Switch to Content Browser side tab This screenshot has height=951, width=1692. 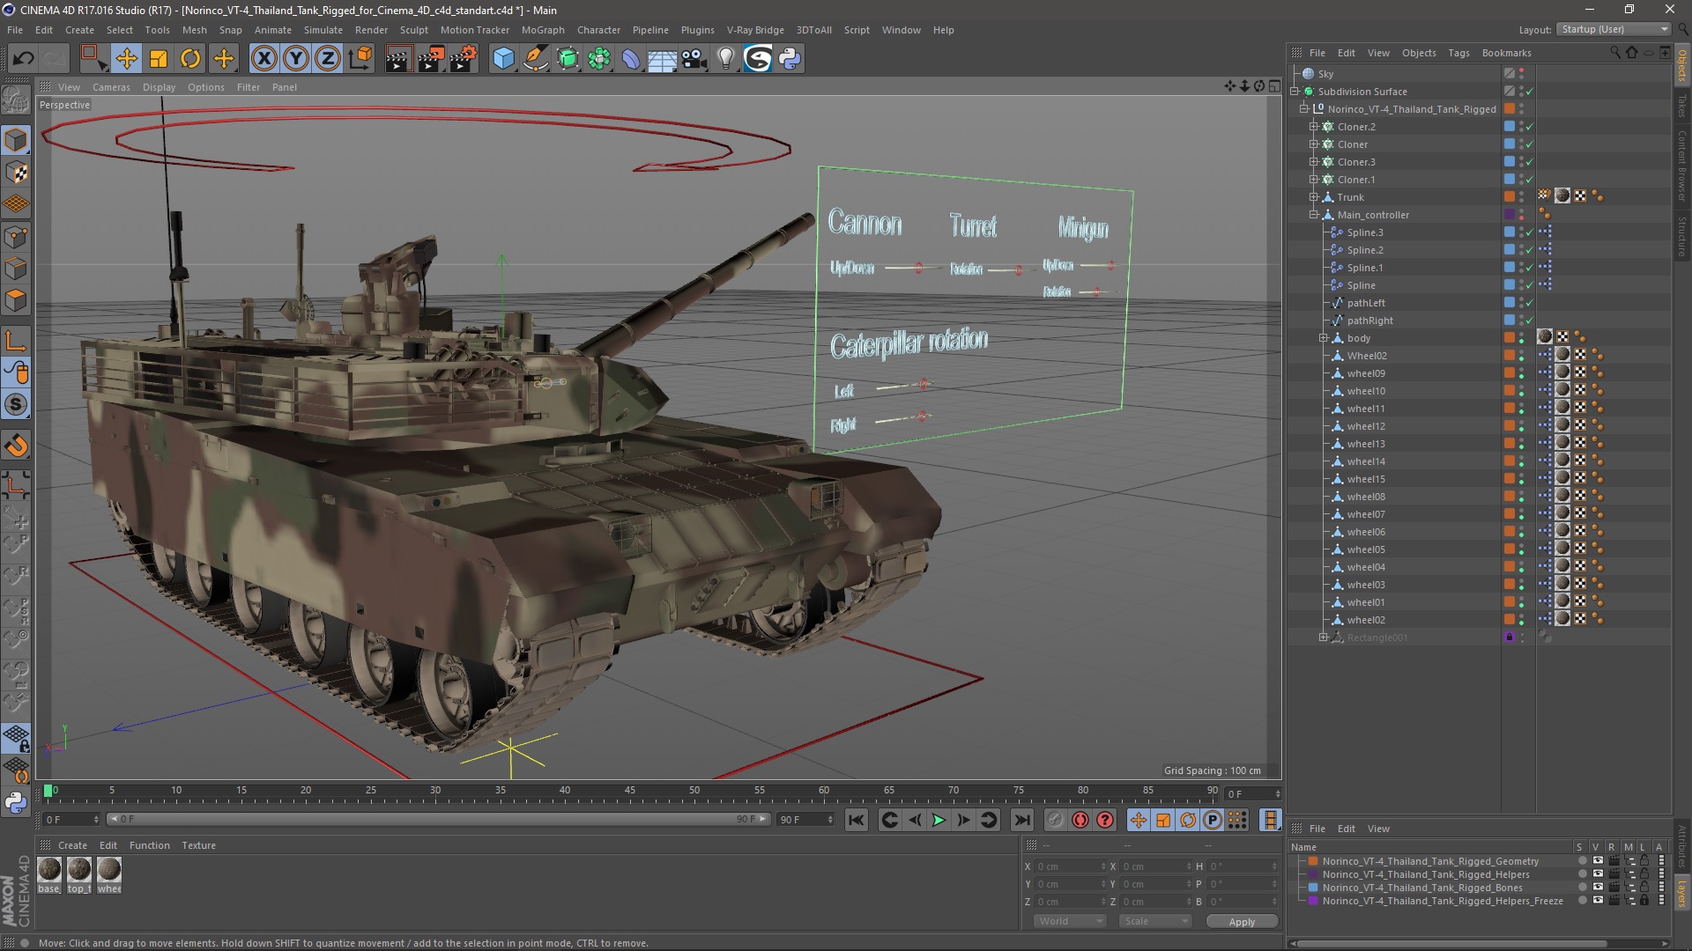[x=1682, y=166]
